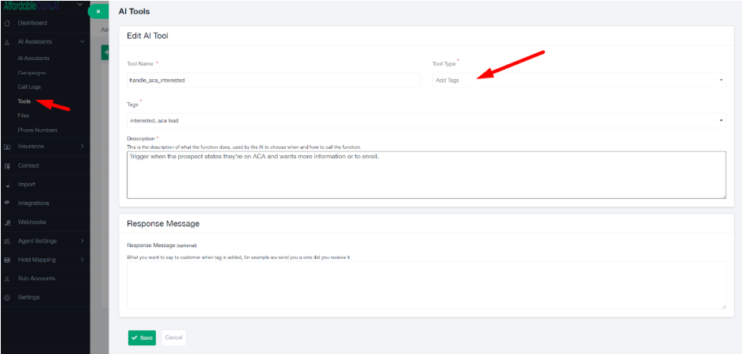
Task: Go to Phone Numbers in the sidebar
Action: click(x=37, y=130)
